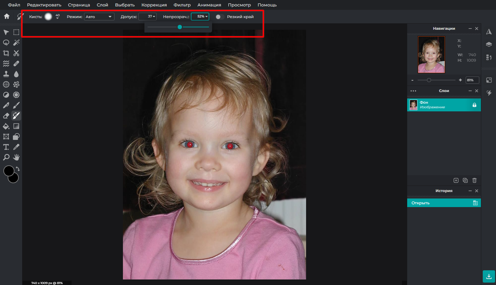Select the Shape tool
The width and height of the screenshot is (496, 285).
pos(16,137)
